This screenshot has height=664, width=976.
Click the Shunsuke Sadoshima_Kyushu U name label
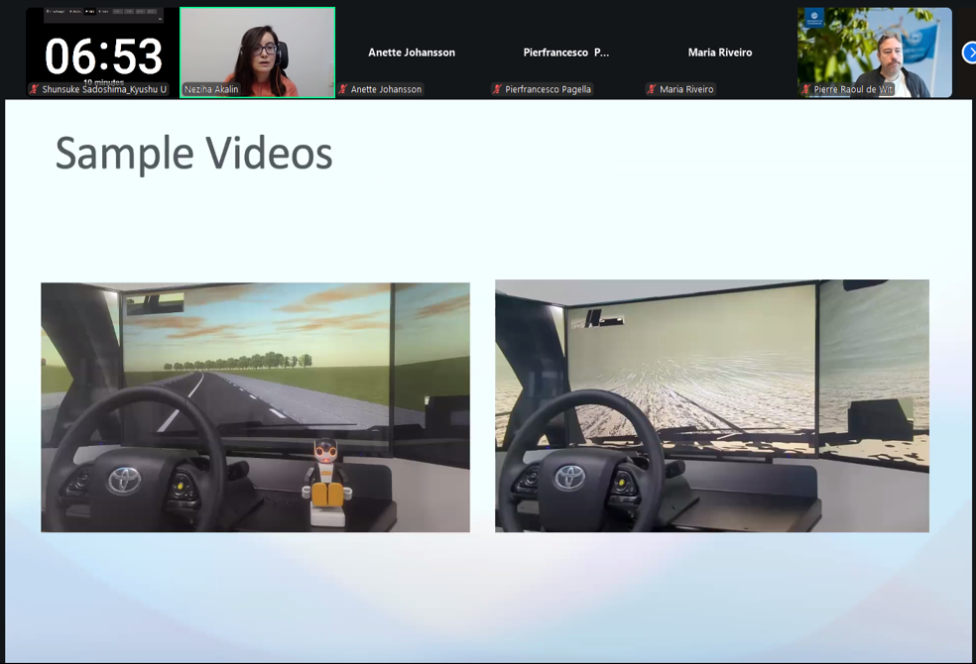[104, 89]
